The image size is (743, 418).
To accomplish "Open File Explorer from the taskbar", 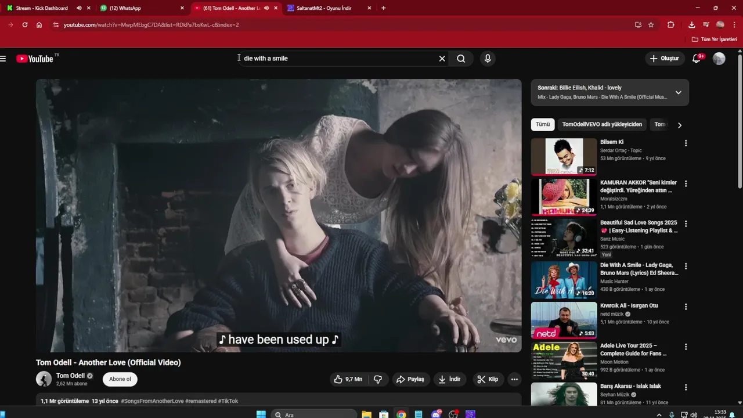I will [366, 415].
